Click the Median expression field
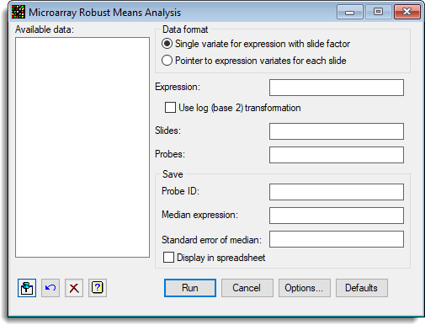The height and width of the screenshot is (325, 425). point(337,216)
